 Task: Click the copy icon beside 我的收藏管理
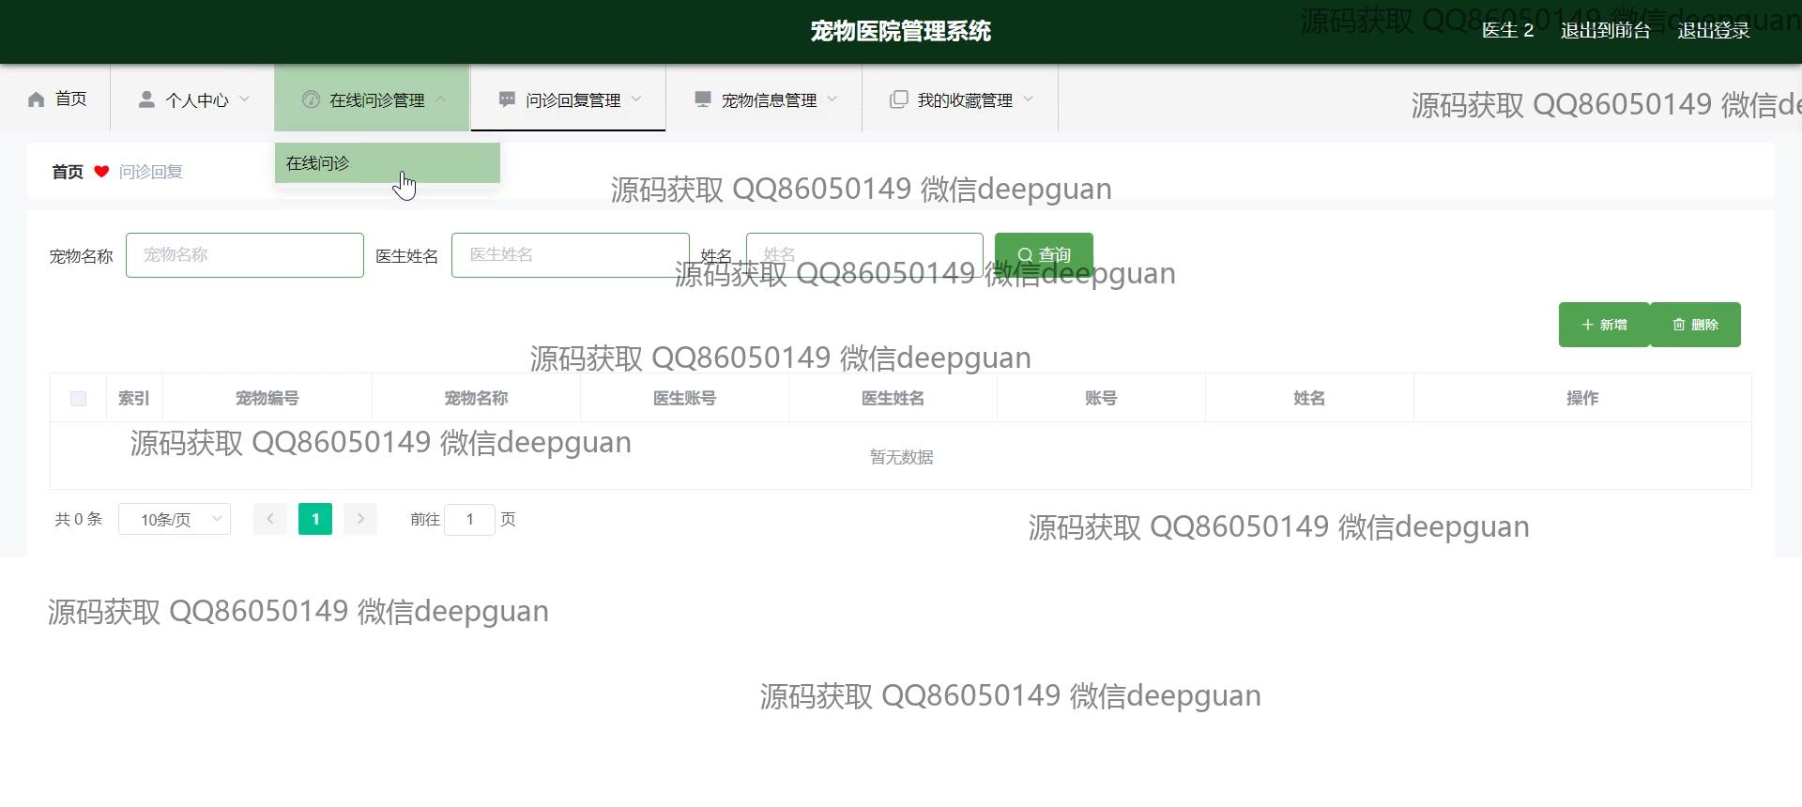point(898,99)
